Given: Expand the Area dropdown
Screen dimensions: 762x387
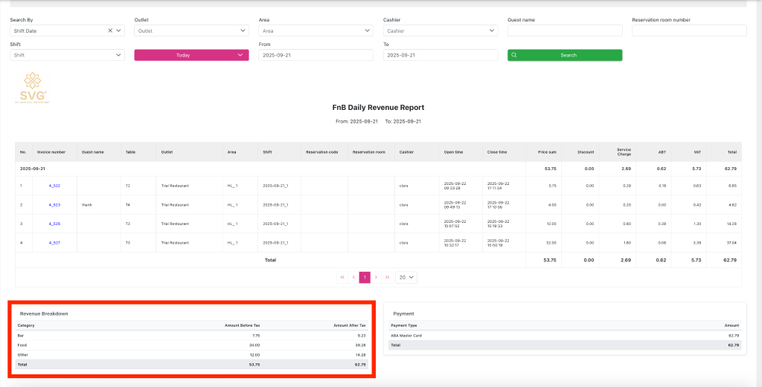Looking at the screenshot, I should [x=316, y=31].
